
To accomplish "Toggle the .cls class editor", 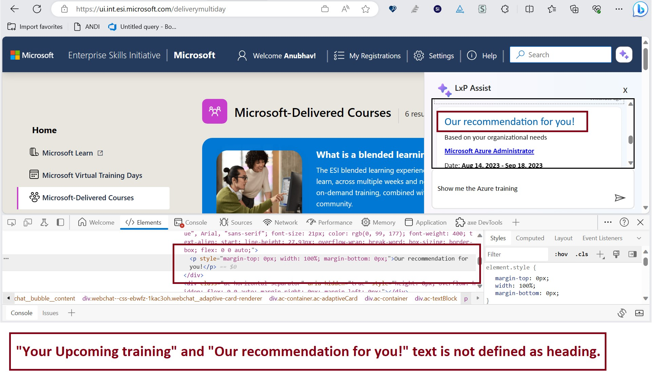I will click(581, 254).
